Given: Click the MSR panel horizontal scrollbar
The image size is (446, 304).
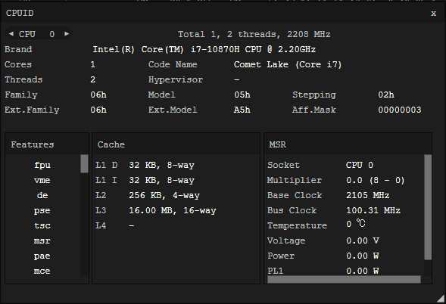Looking at the screenshot, I should click(344, 280).
